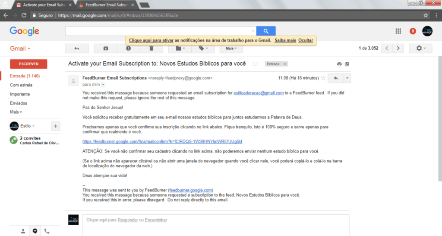Open more reply options dropdown
The height and width of the screenshot is (236, 442).
347,78
